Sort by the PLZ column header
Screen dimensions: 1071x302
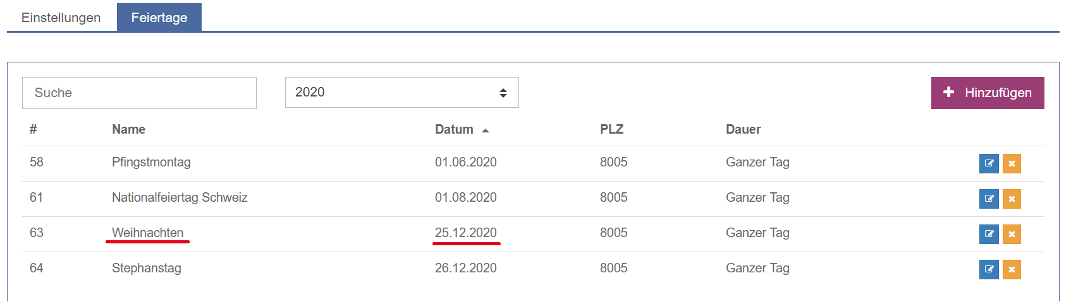[x=612, y=129]
